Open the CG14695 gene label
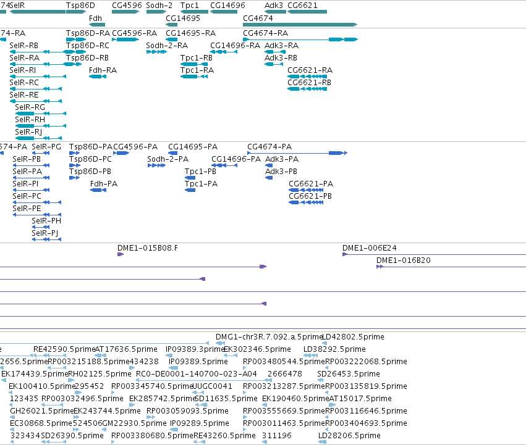Viewport: 526px width, 445px height. [183, 18]
